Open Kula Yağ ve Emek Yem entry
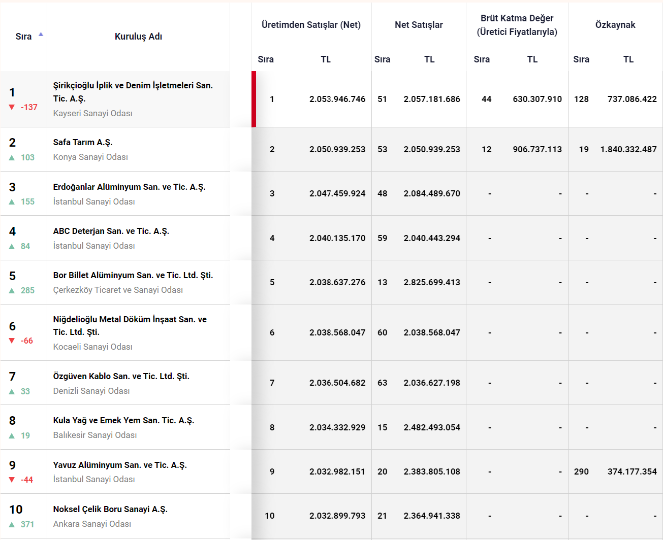This screenshot has width=663, height=540. 123,420
